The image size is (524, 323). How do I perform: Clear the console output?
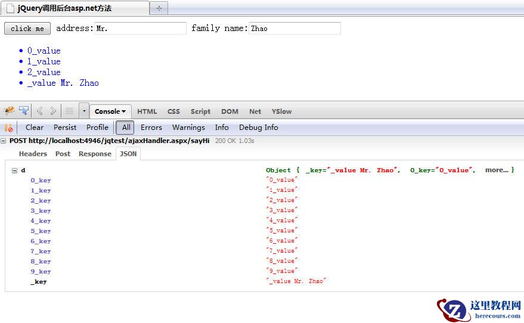click(x=35, y=128)
